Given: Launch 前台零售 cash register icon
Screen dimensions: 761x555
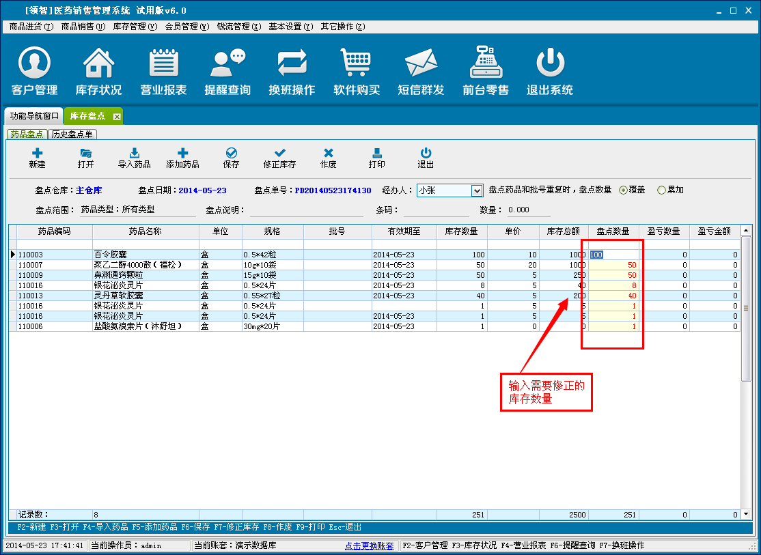Looking at the screenshot, I should click(x=486, y=63).
